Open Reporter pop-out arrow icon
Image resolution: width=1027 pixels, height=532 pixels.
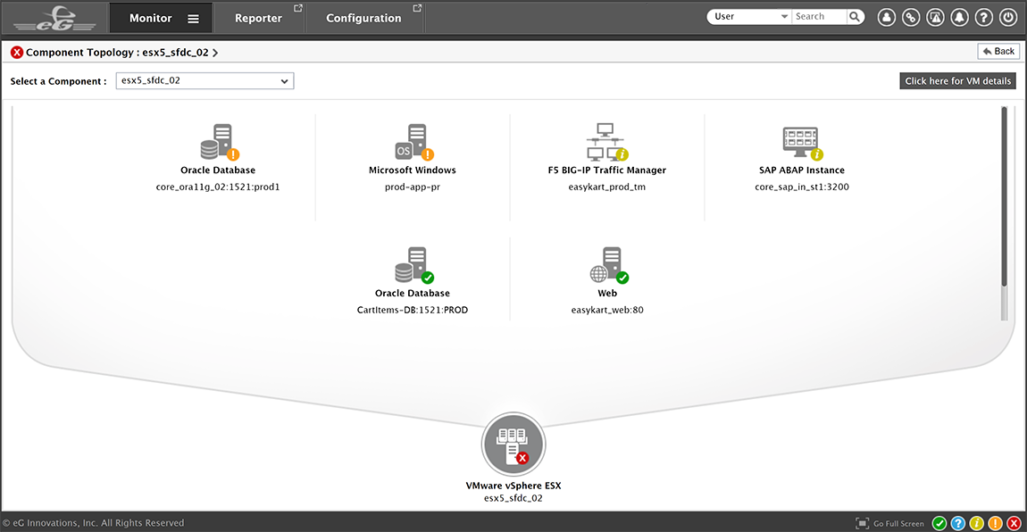click(298, 9)
